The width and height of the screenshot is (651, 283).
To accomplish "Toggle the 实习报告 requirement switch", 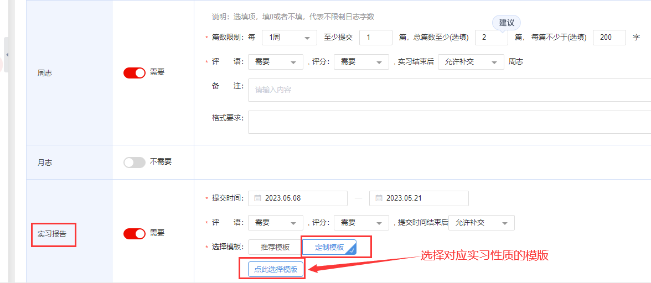I will 134,233.
